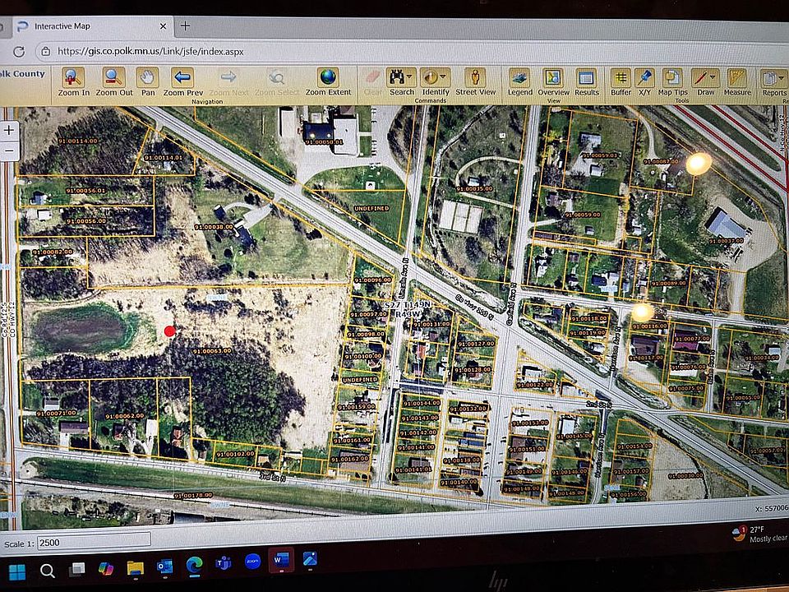The width and height of the screenshot is (789, 592).
Task: Open the Windows Start menu
Action: coord(17,572)
